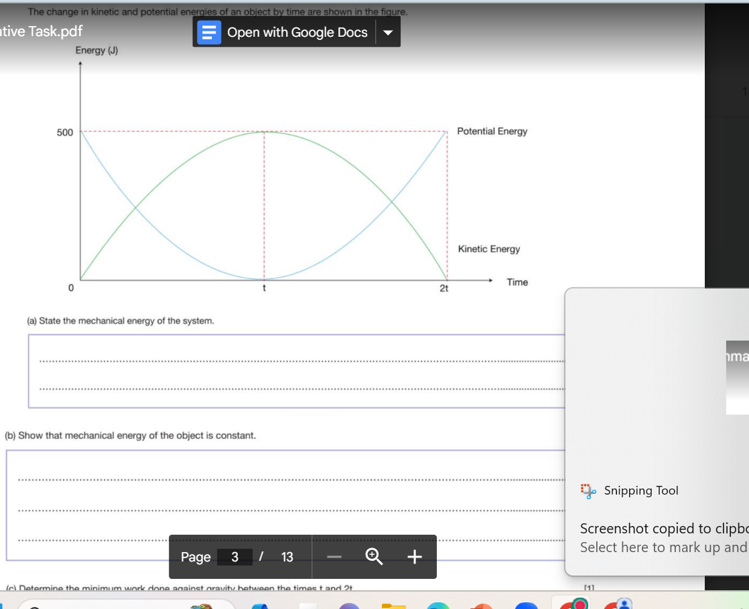Click the answer box for question (a)
Screen dimensions: 749x609
coord(295,371)
